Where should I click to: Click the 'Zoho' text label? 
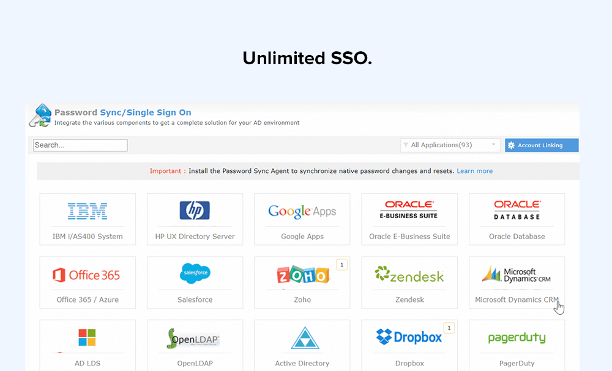[x=302, y=299]
